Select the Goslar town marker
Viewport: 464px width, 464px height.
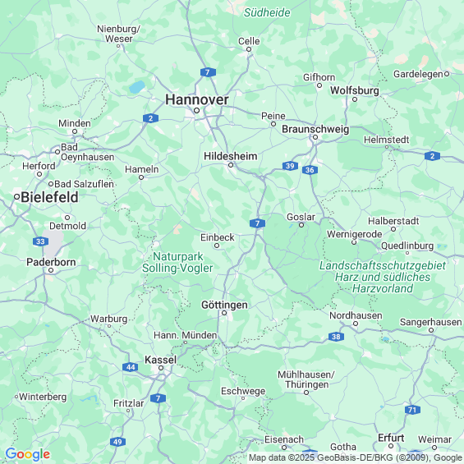click(x=301, y=225)
